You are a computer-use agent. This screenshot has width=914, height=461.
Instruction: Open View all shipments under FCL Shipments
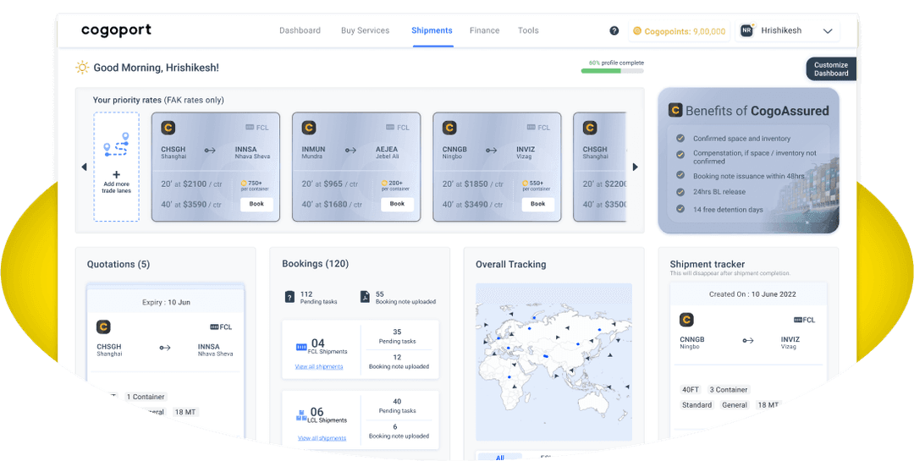[x=319, y=367]
